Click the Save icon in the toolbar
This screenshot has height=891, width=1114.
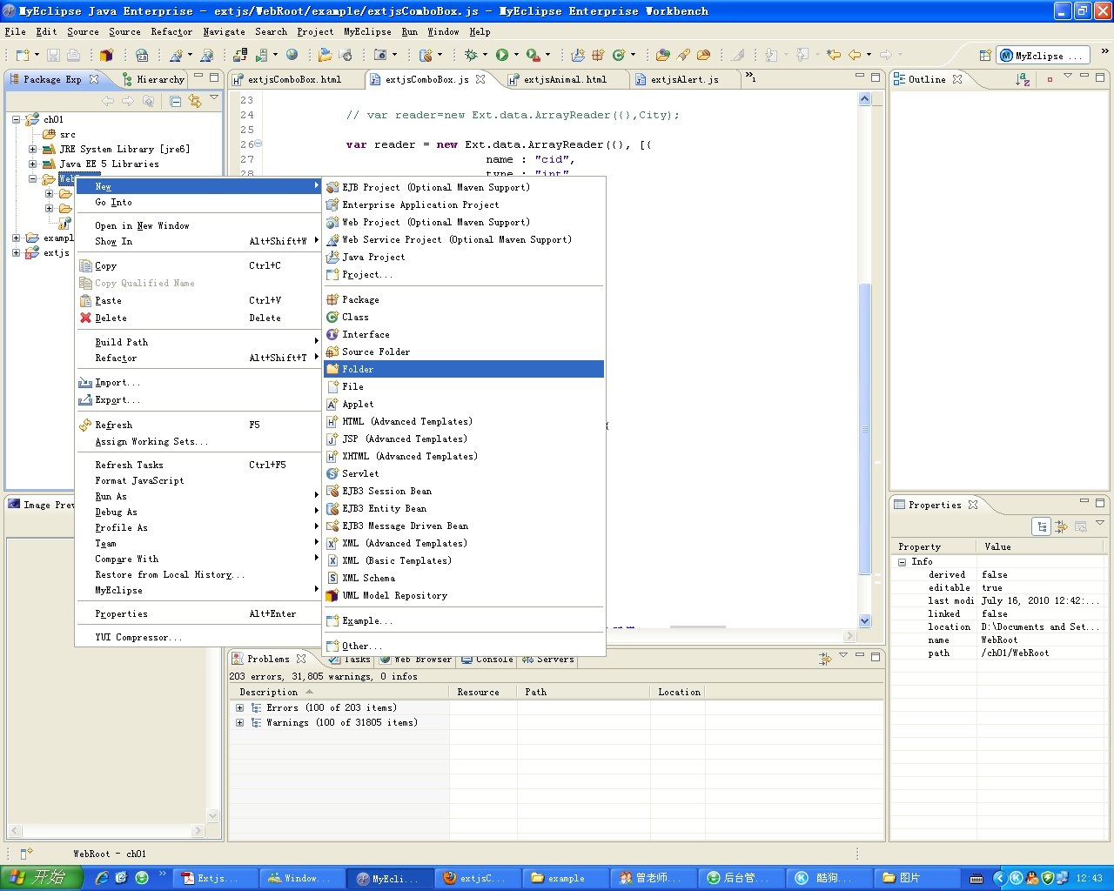coord(53,55)
